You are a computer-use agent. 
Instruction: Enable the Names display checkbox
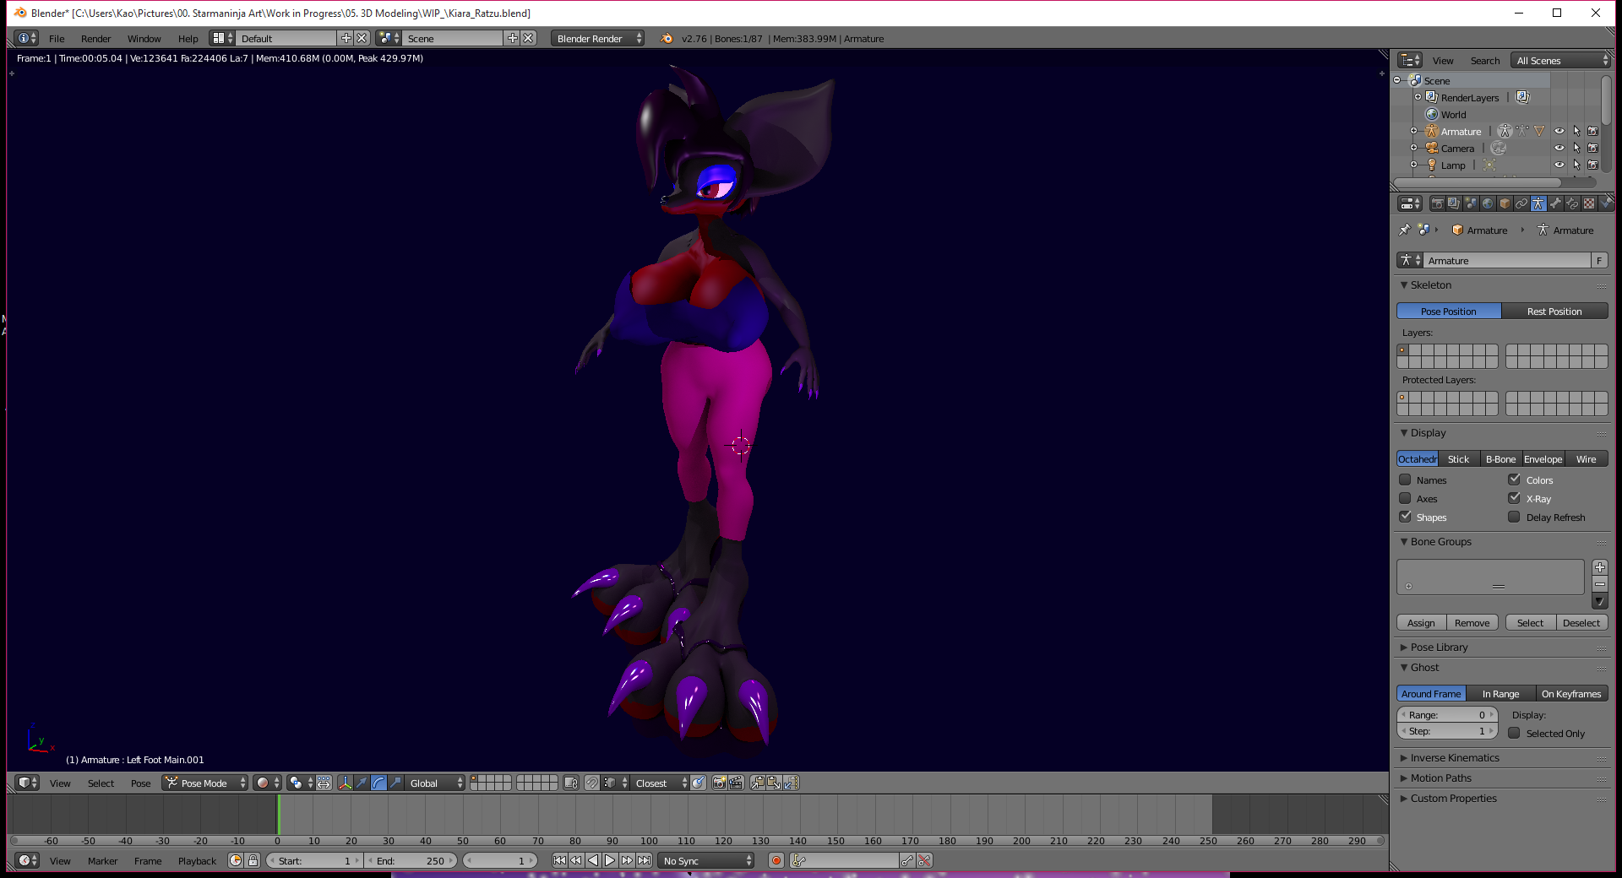[x=1406, y=480]
